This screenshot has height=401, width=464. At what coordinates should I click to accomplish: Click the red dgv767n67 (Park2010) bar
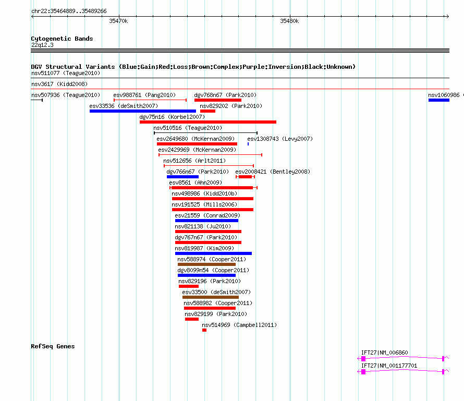(x=209, y=242)
